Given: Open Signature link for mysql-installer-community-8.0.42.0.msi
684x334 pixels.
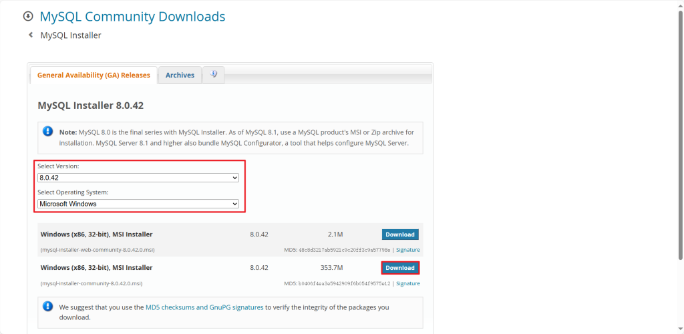Looking at the screenshot, I should tap(408, 283).
